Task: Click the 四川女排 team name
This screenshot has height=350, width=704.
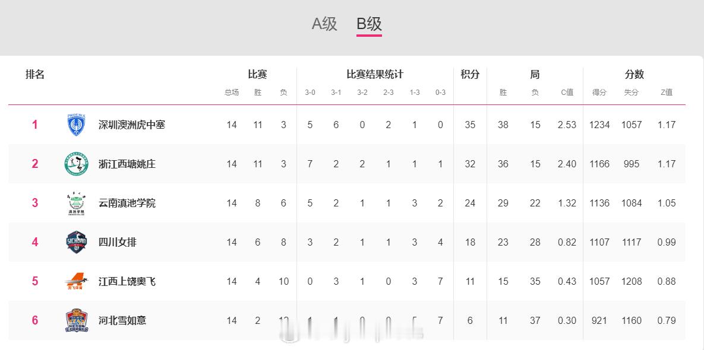Action: (118, 242)
